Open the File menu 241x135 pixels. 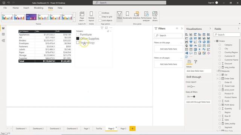click(x=5, y=8)
